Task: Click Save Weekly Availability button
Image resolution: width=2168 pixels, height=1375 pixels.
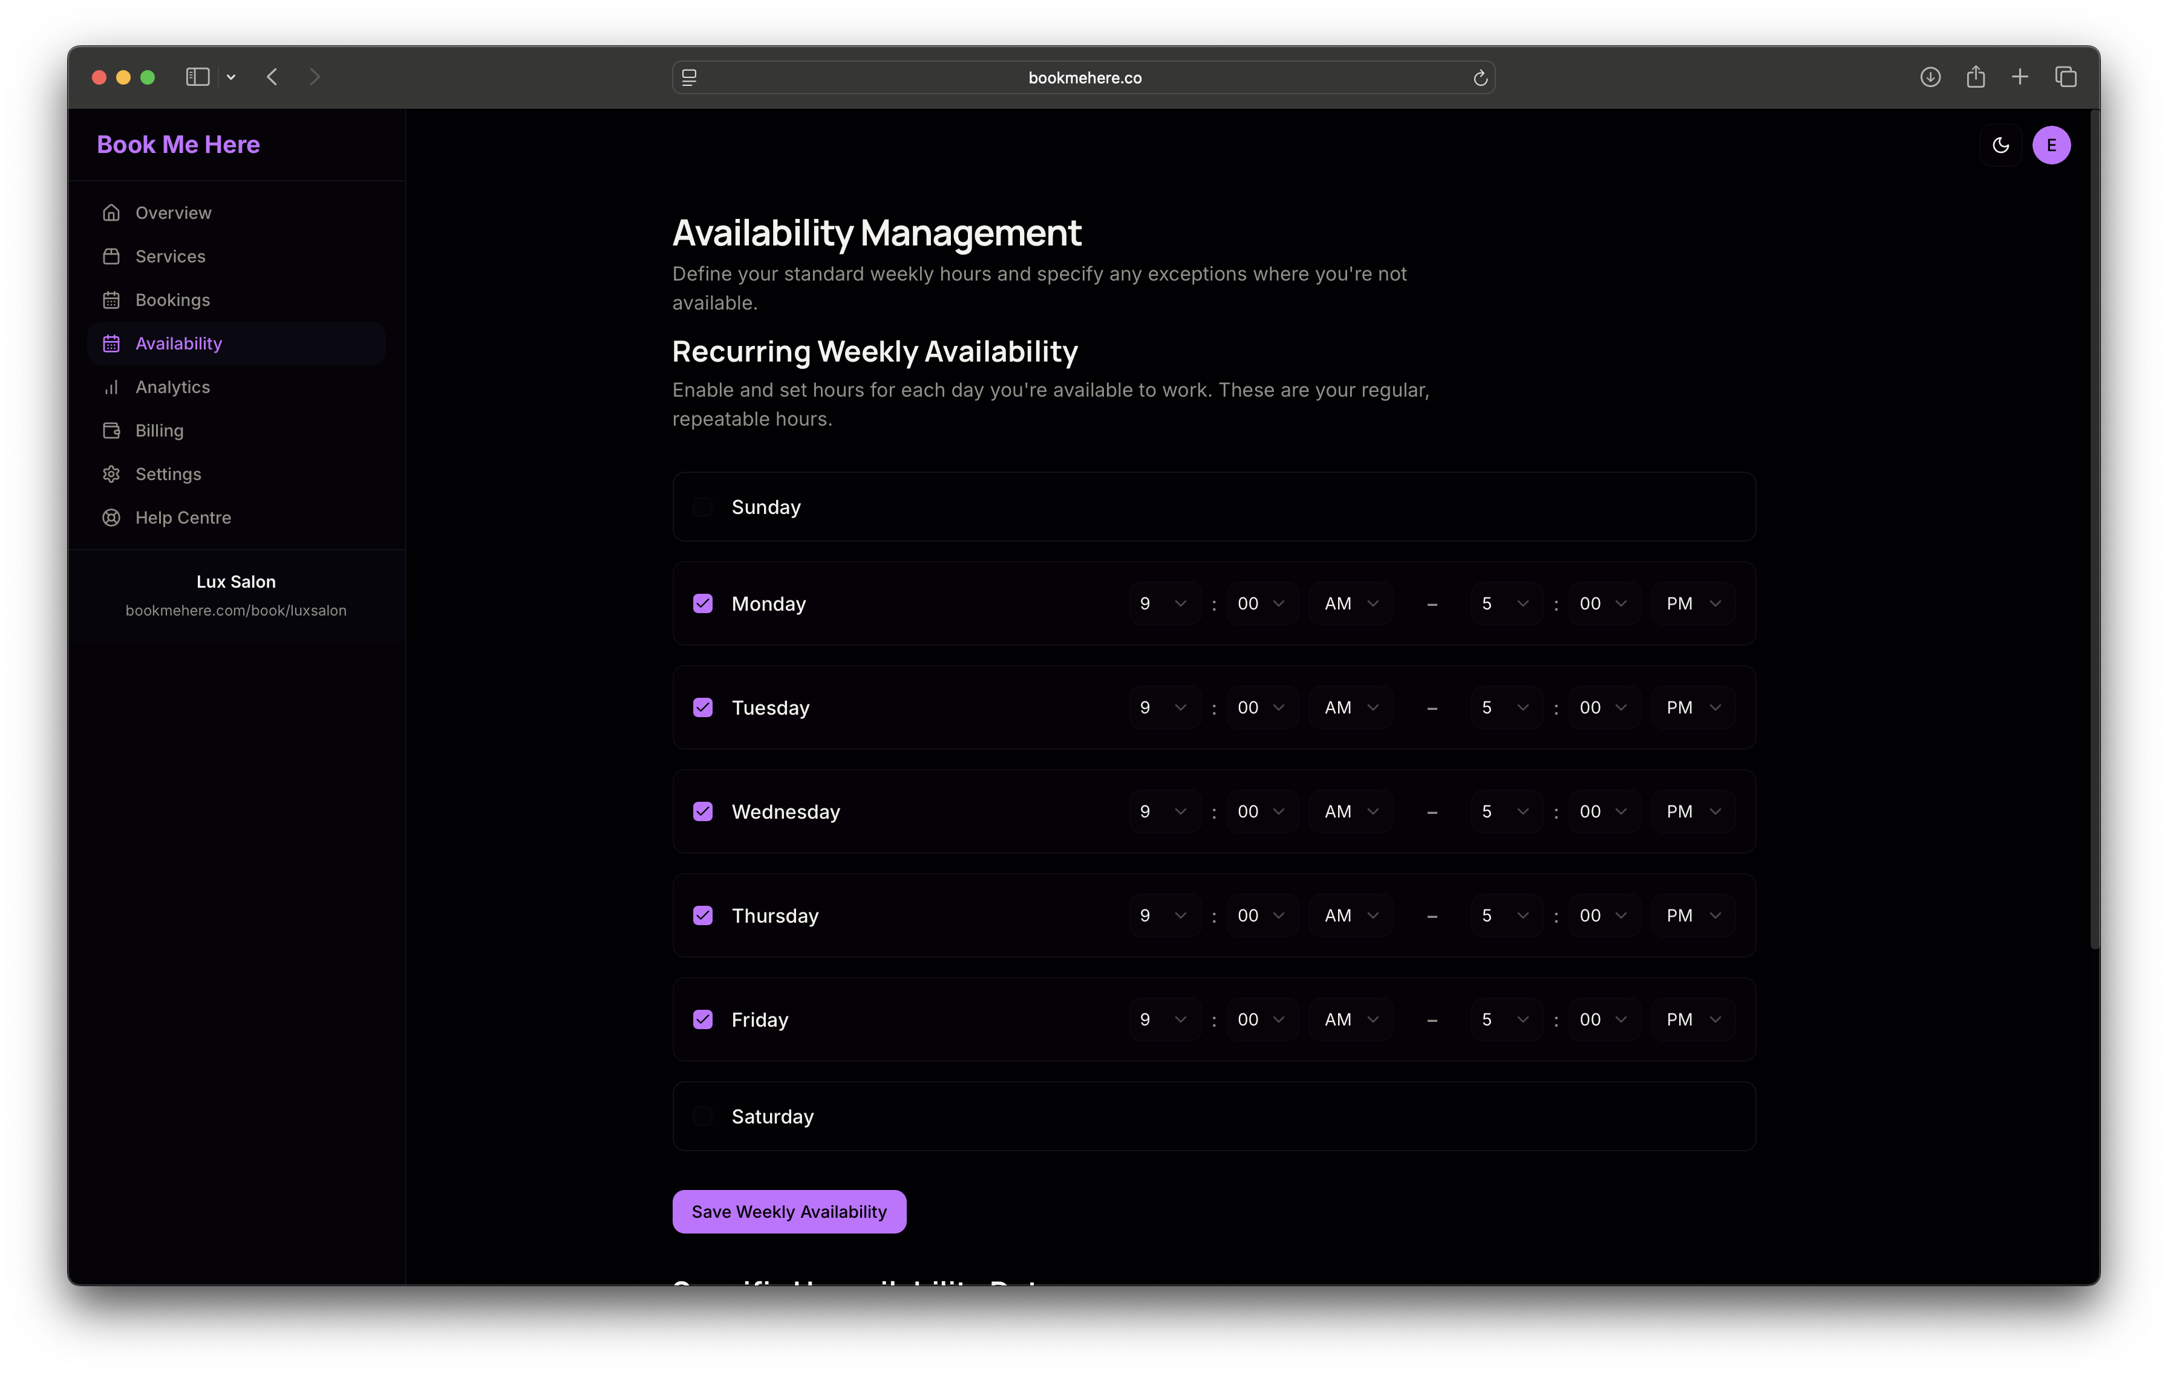Action: [789, 1211]
